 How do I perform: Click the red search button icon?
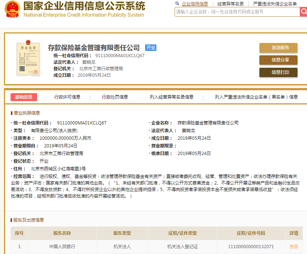(x=303, y=12)
